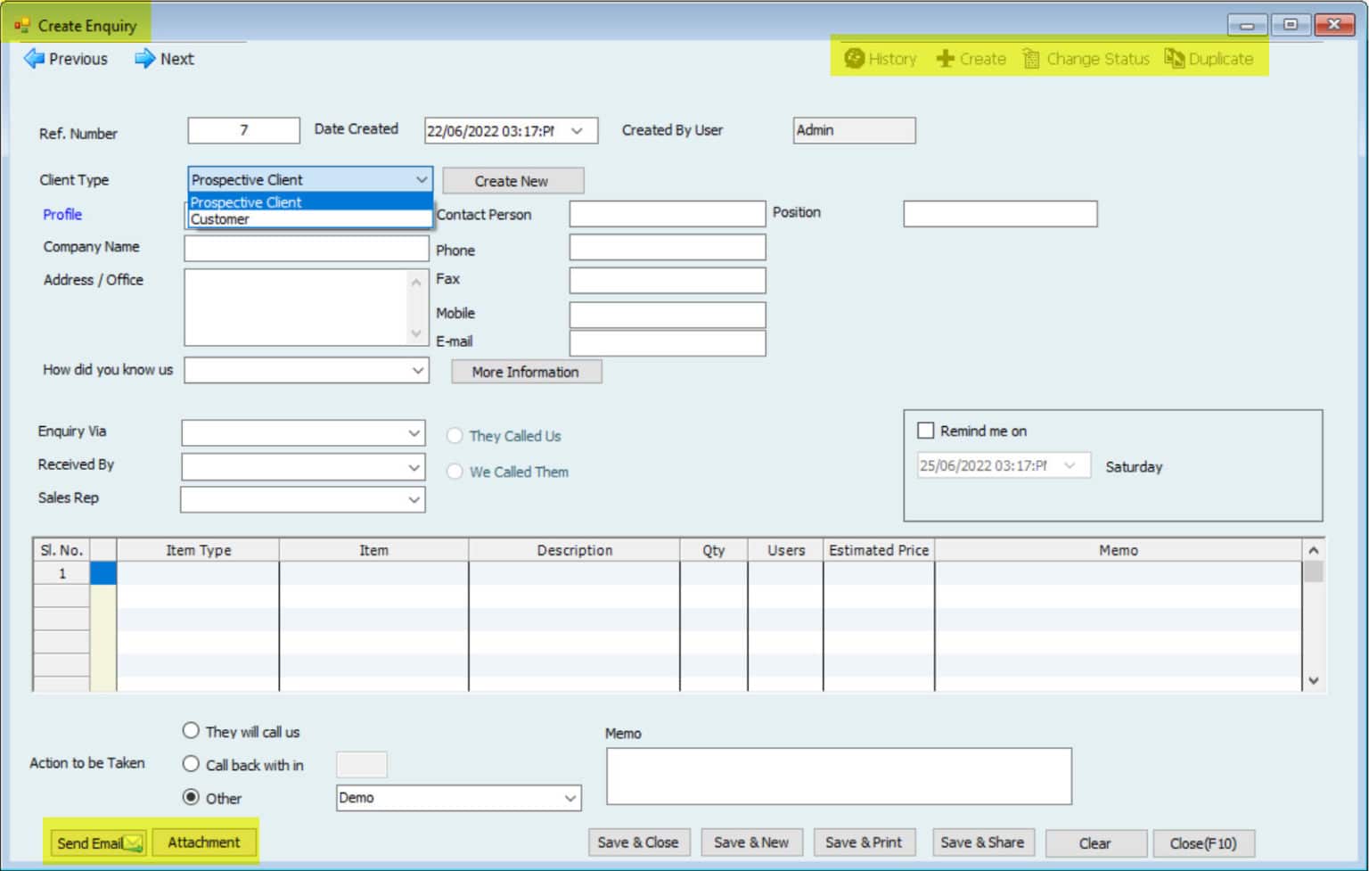
Task: Click the Save & Print button
Action: [x=864, y=842]
